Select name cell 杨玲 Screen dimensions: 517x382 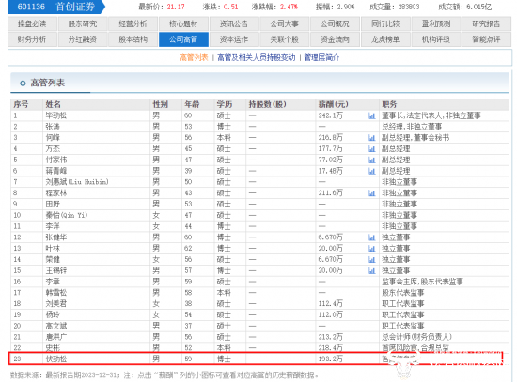pyautogui.click(x=53, y=314)
